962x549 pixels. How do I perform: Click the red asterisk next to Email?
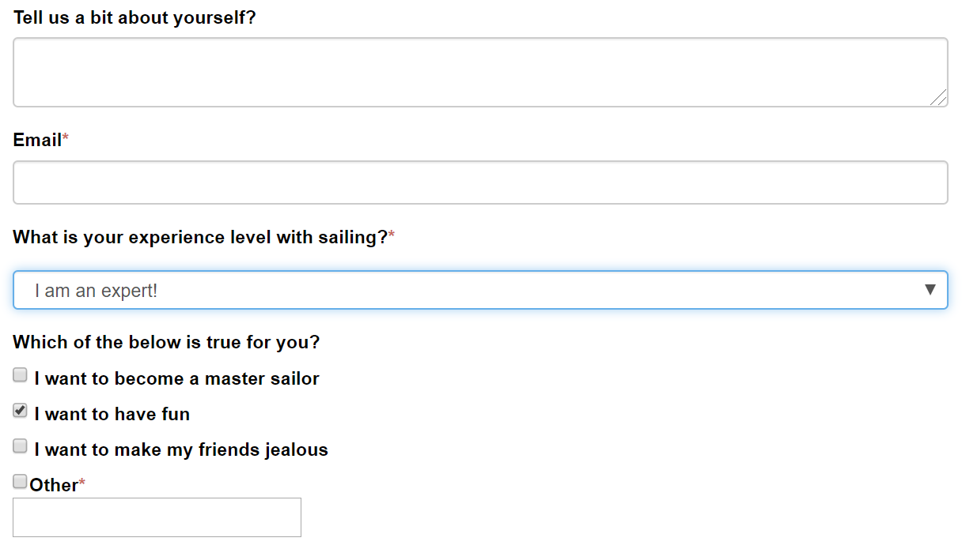66,139
